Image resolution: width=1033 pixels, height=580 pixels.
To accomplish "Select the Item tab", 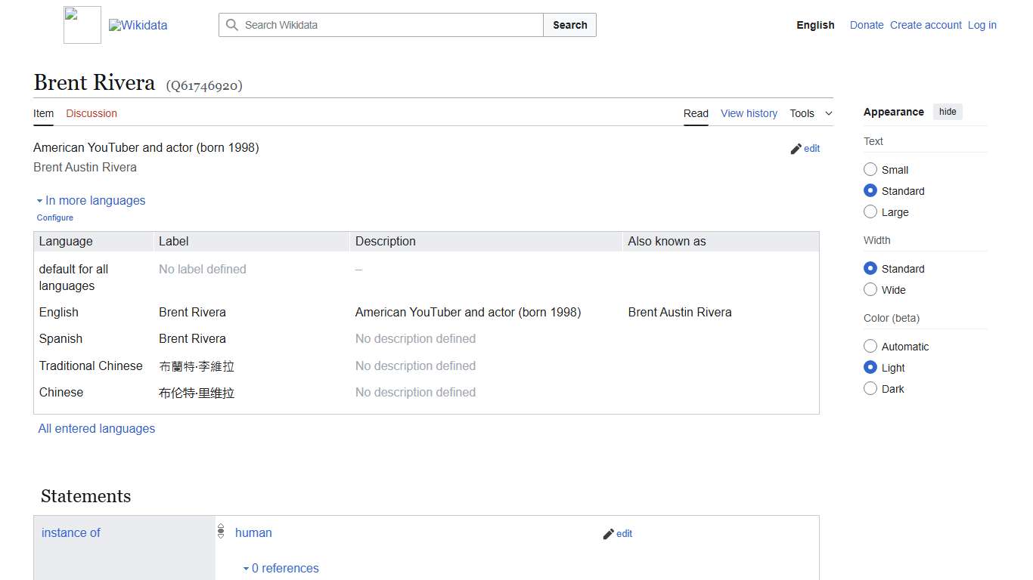I will (43, 113).
